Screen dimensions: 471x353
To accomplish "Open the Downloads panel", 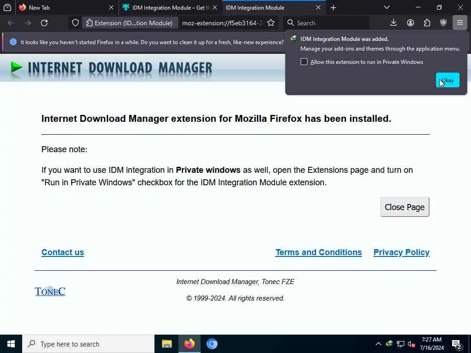I will pos(394,23).
